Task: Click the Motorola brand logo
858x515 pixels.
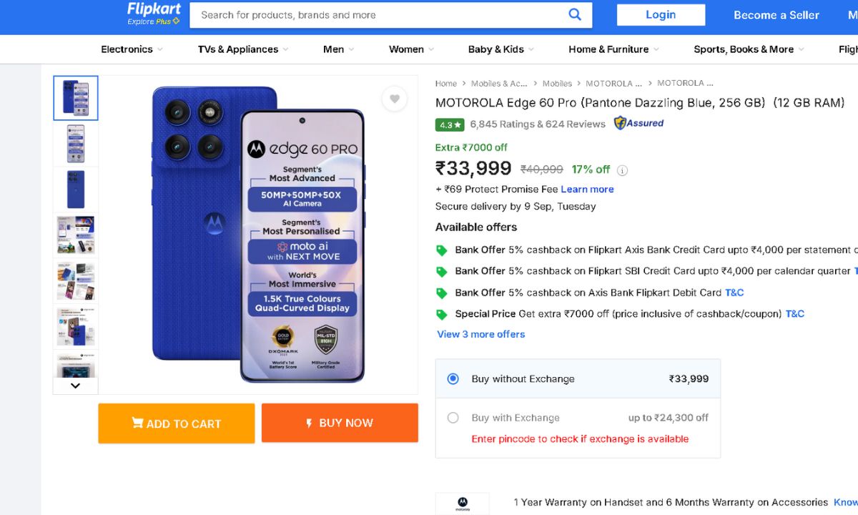Action: click(463, 503)
